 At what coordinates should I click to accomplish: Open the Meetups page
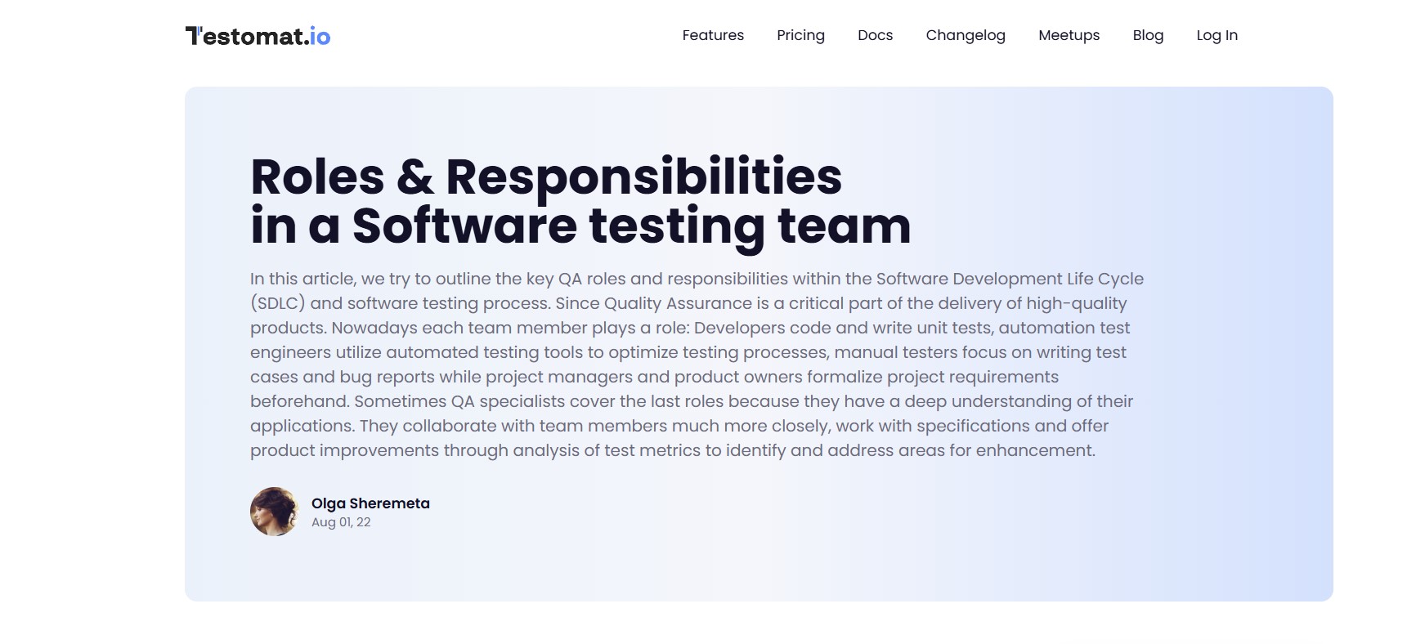pos(1069,35)
